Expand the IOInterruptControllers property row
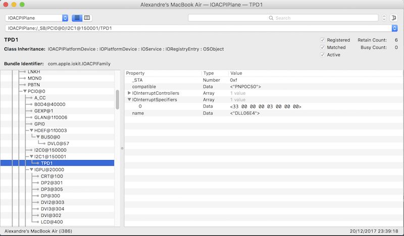This screenshot has width=404, height=236. [129, 93]
